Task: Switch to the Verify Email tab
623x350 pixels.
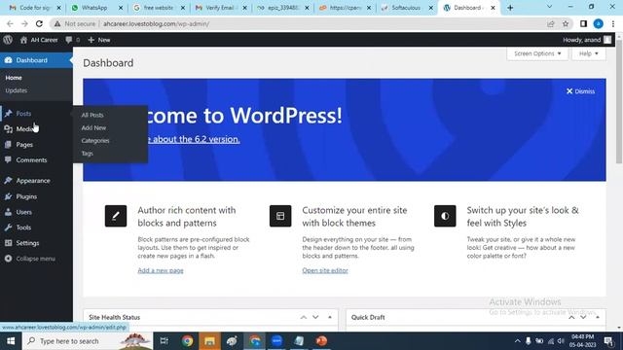Action: pos(221,8)
